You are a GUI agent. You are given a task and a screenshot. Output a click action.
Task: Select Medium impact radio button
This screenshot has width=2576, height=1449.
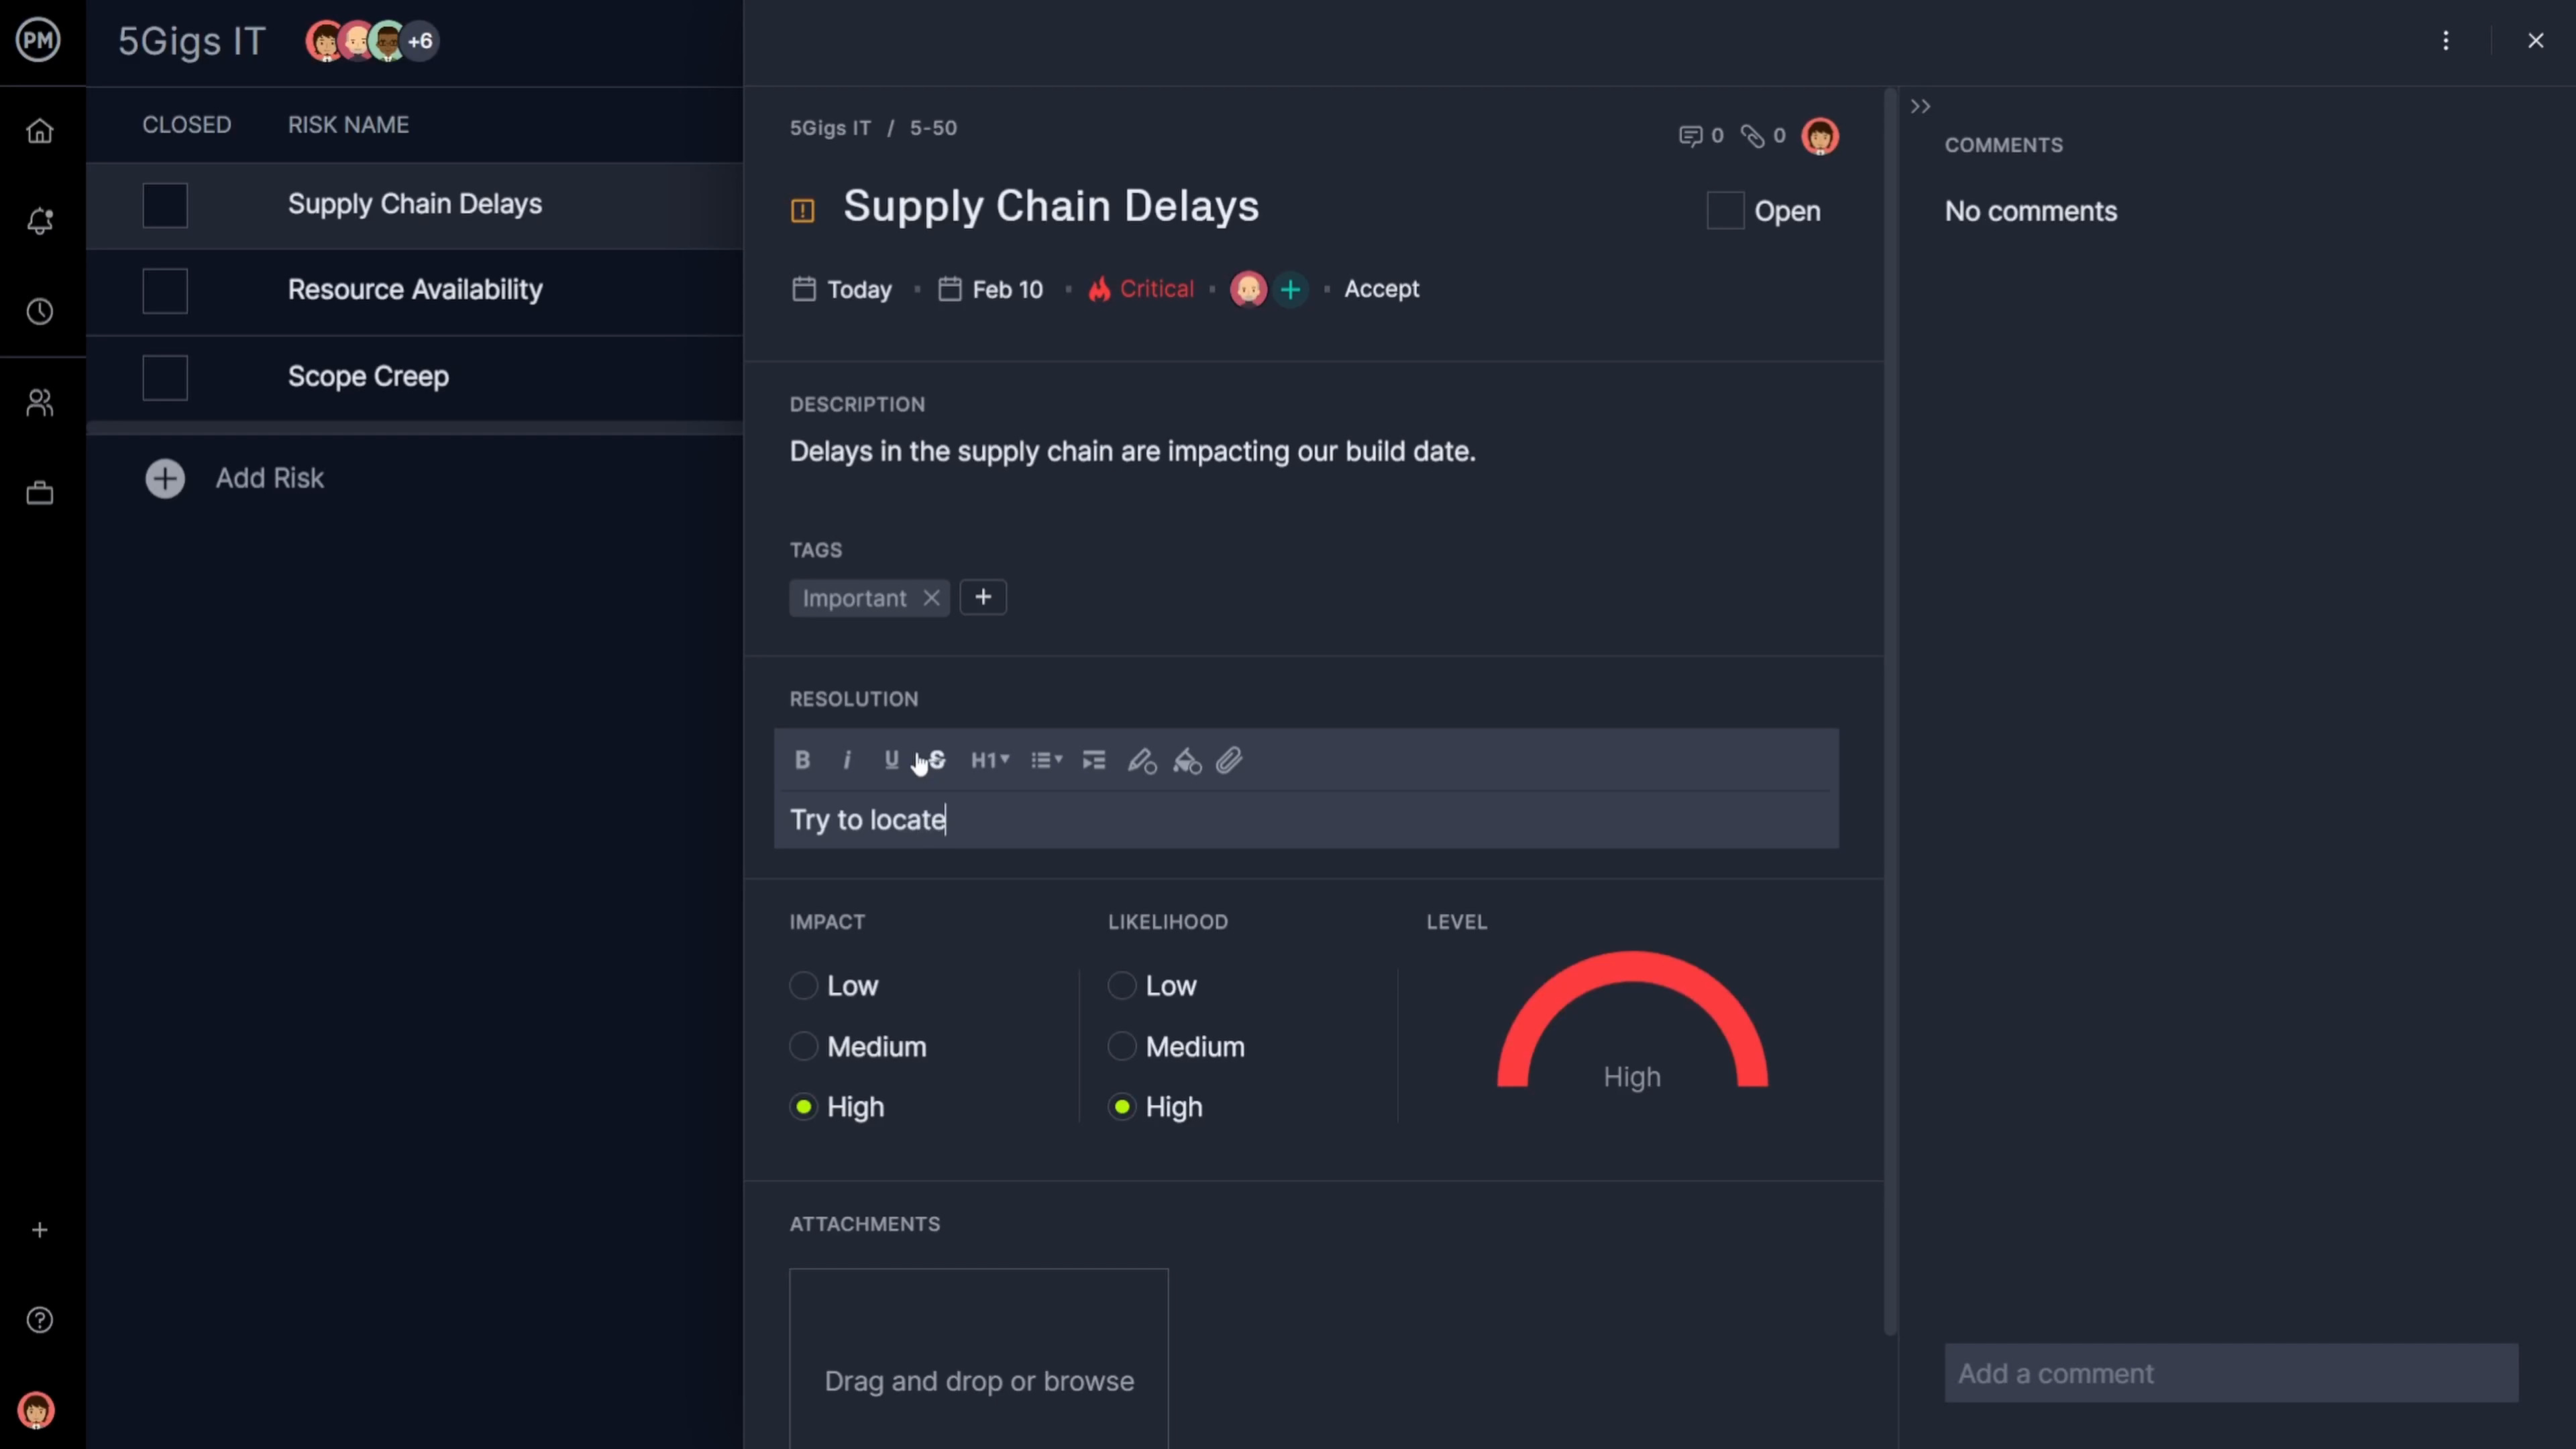pos(803,1046)
